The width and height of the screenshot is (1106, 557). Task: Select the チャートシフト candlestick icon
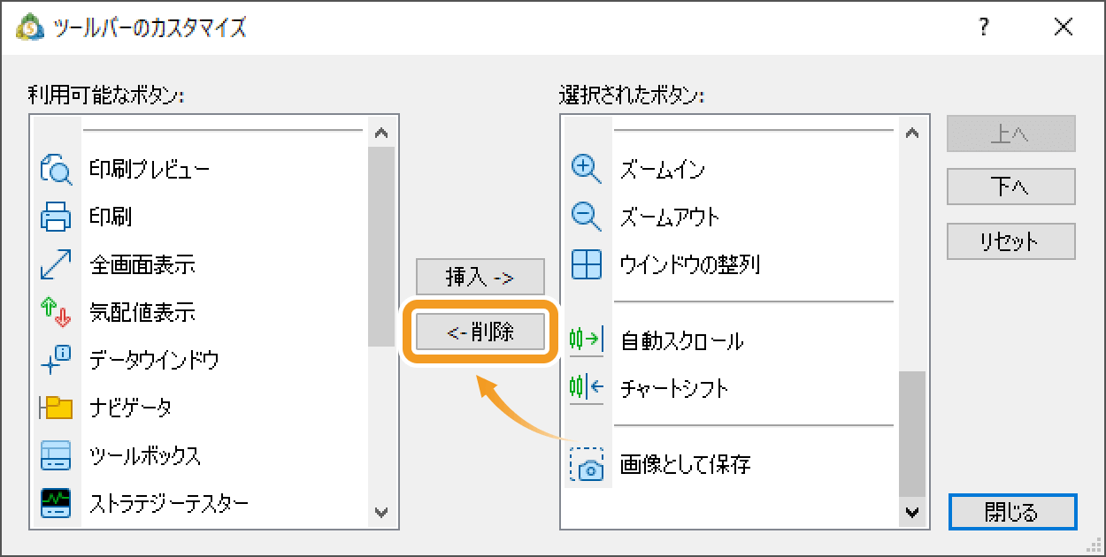pyautogui.click(x=587, y=387)
